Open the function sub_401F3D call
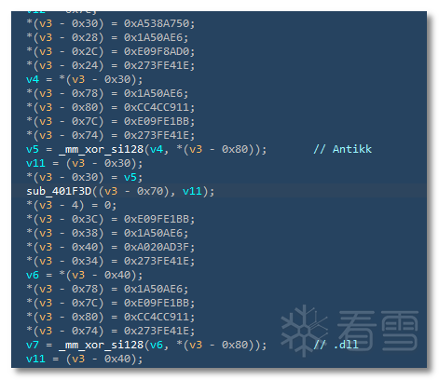This screenshot has width=439, height=380. click(59, 191)
